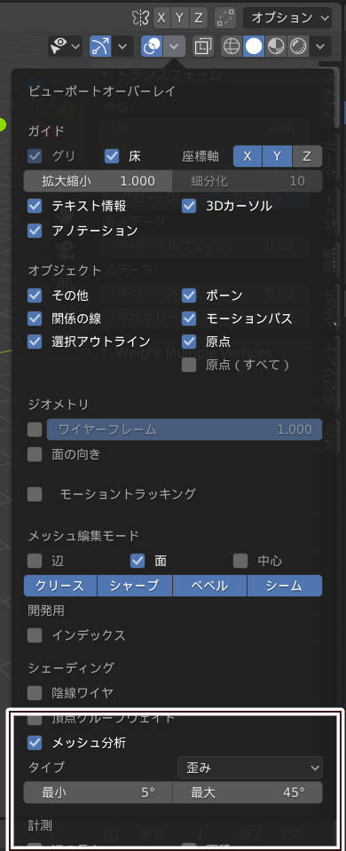
Task: Toggle the show gizmo icon
Action: coord(99,47)
